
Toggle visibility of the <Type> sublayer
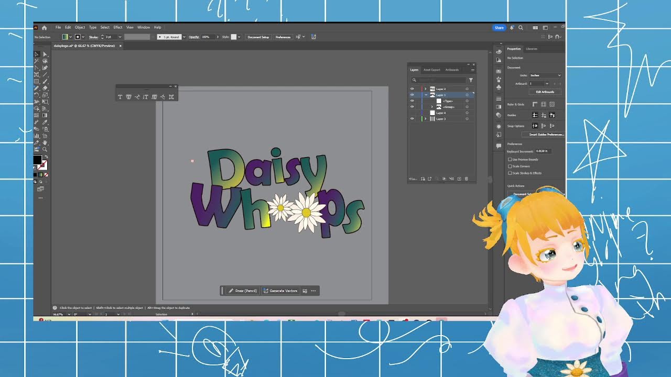pos(412,101)
